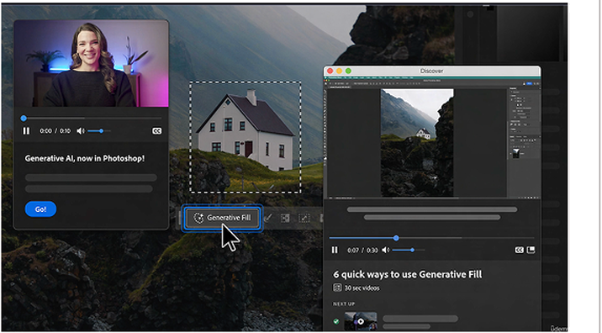Click the 'Discover' window title bar
Image resolution: width=602 pixels, height=333 pixels.
point(432,71)
